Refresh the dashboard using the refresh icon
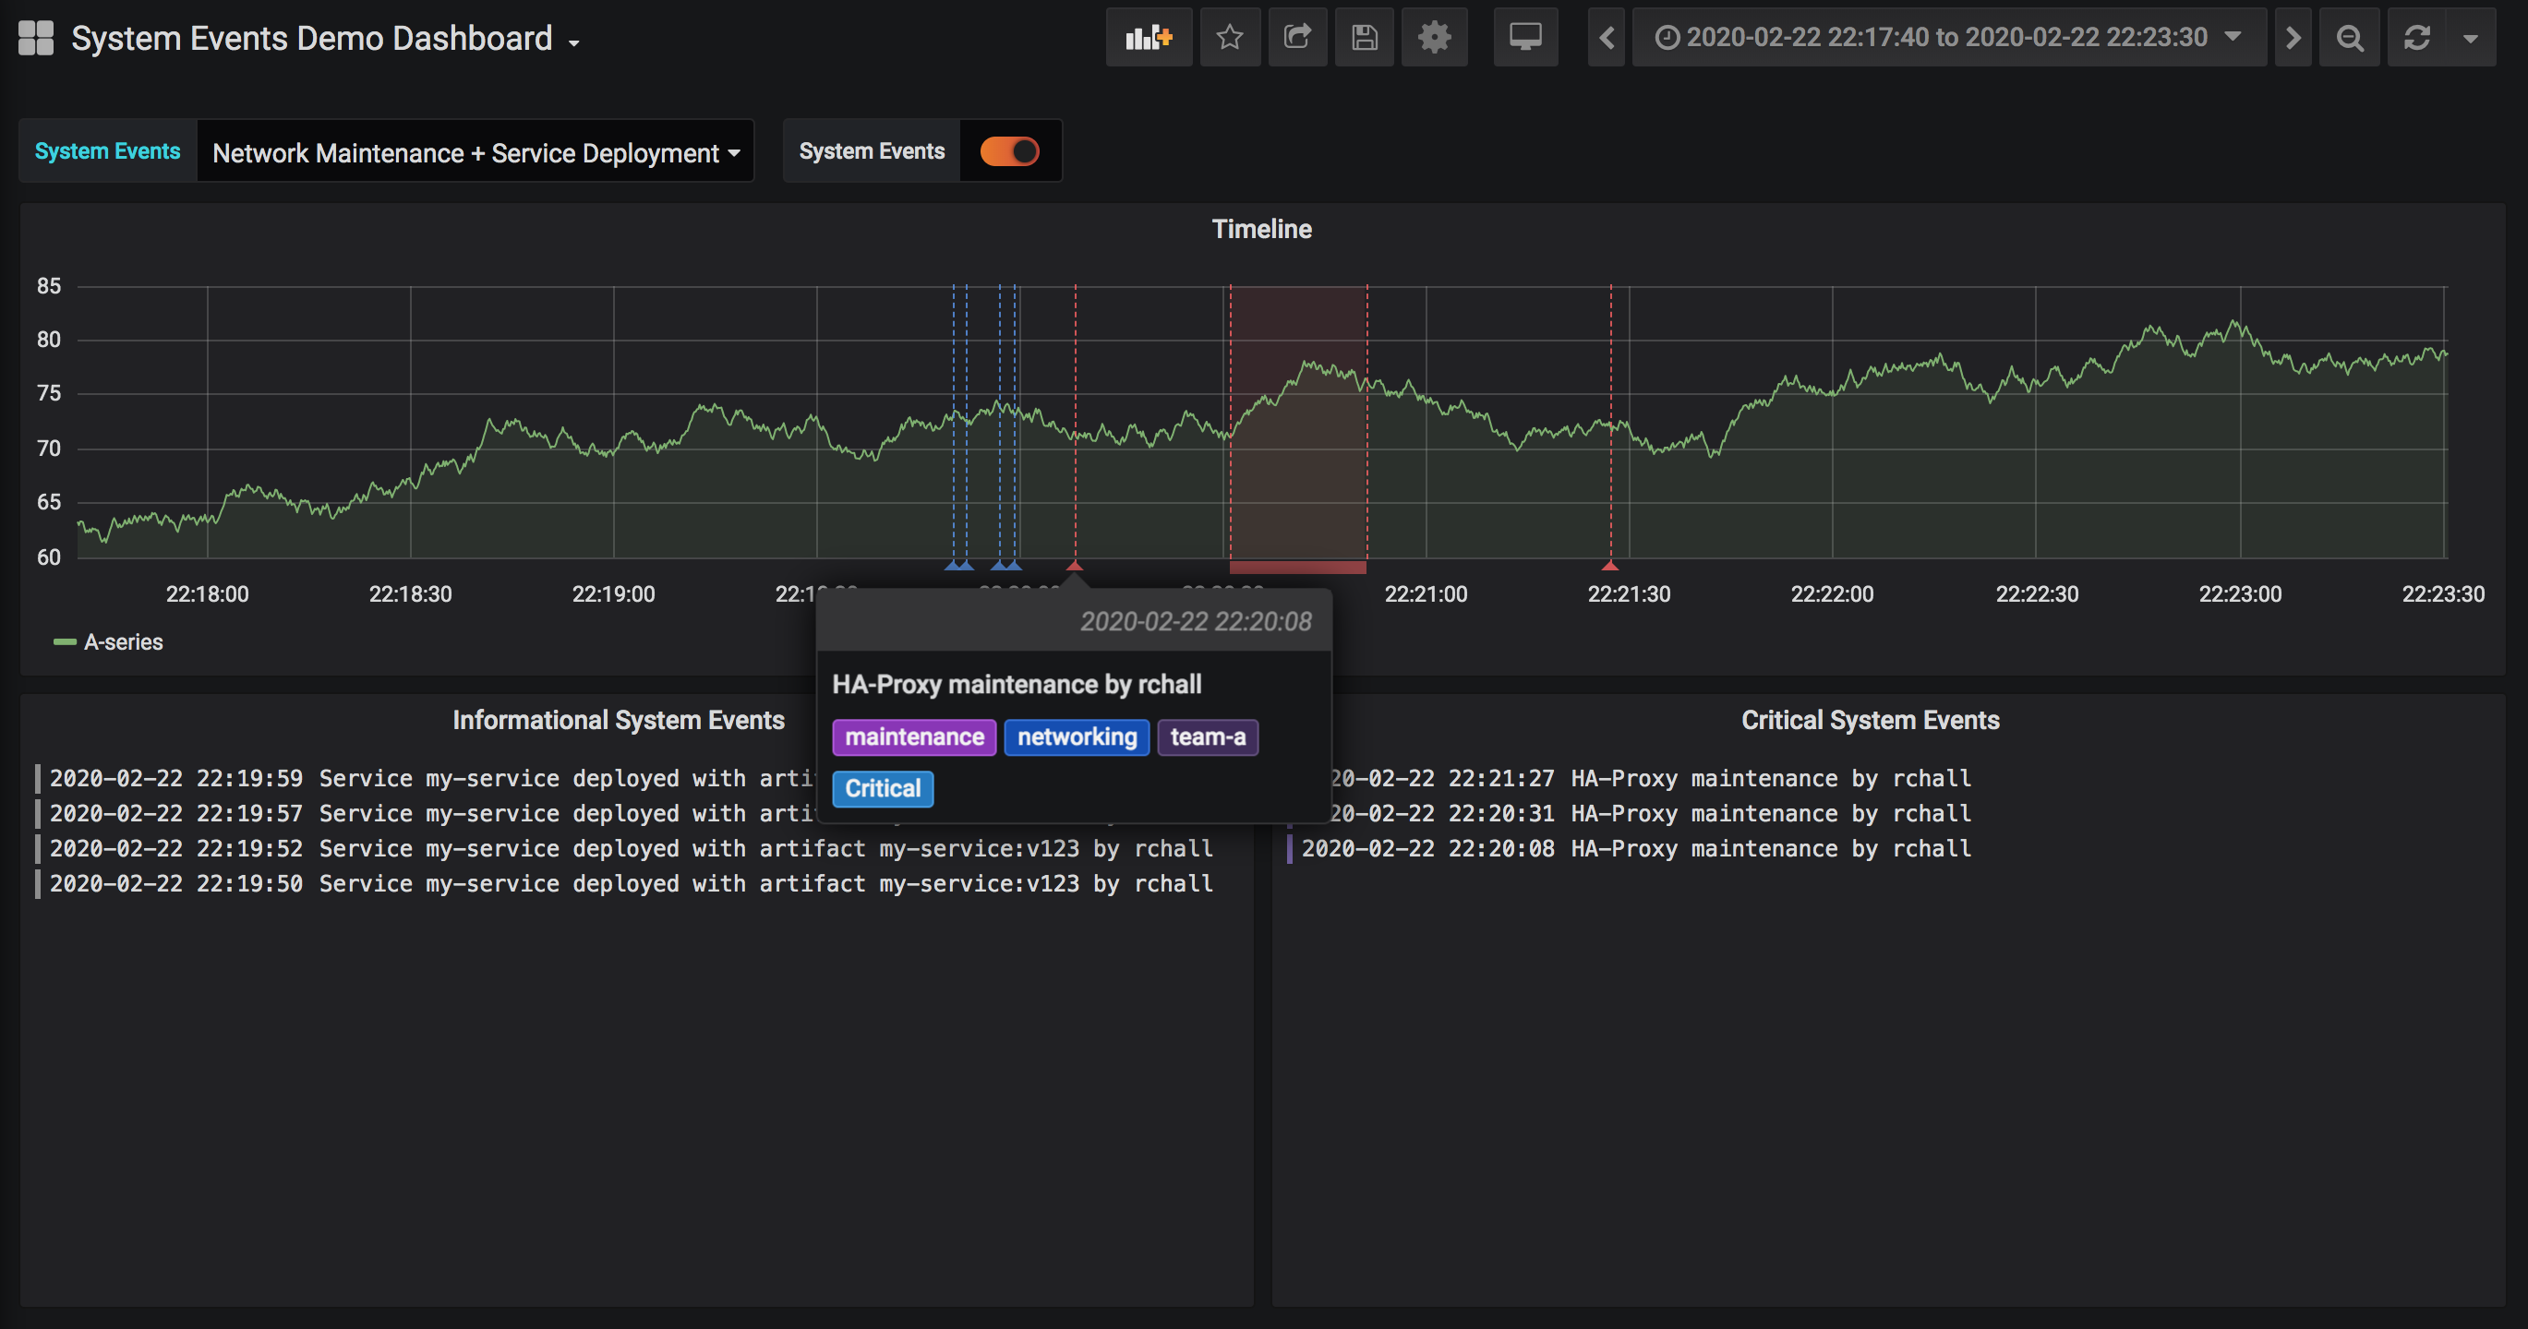2528x1329 pixels. (2416, 38)
